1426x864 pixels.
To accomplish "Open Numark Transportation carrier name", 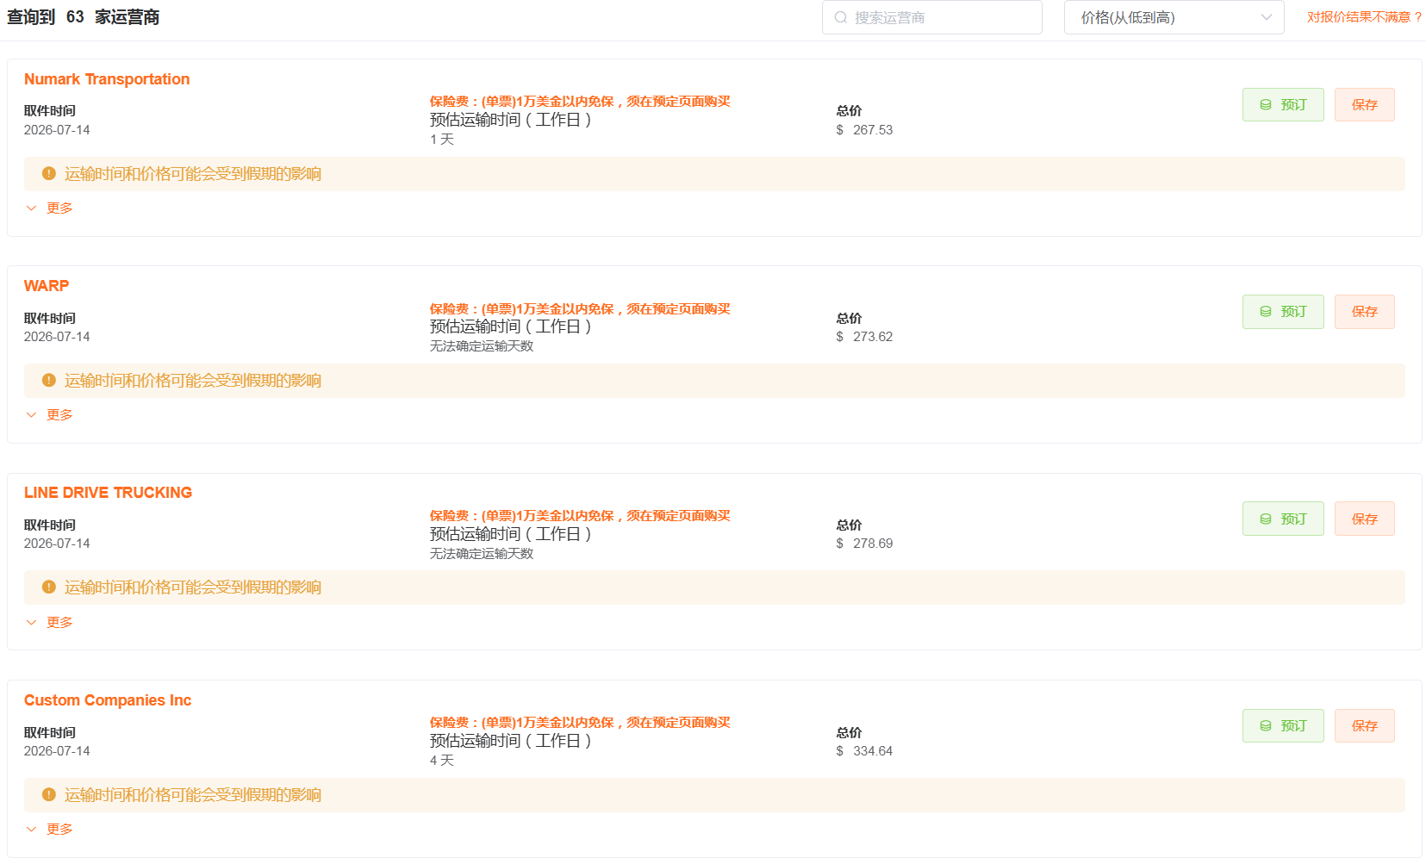I will (x=107, y=79).
